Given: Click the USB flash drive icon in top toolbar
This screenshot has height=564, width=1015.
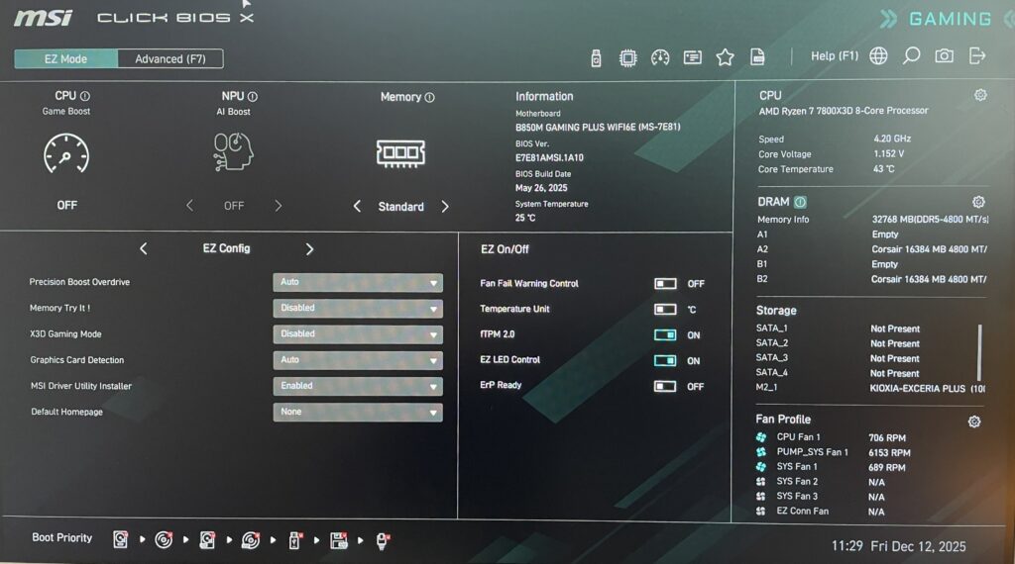Looking at the screenshot, I should (x=596, y=57).
